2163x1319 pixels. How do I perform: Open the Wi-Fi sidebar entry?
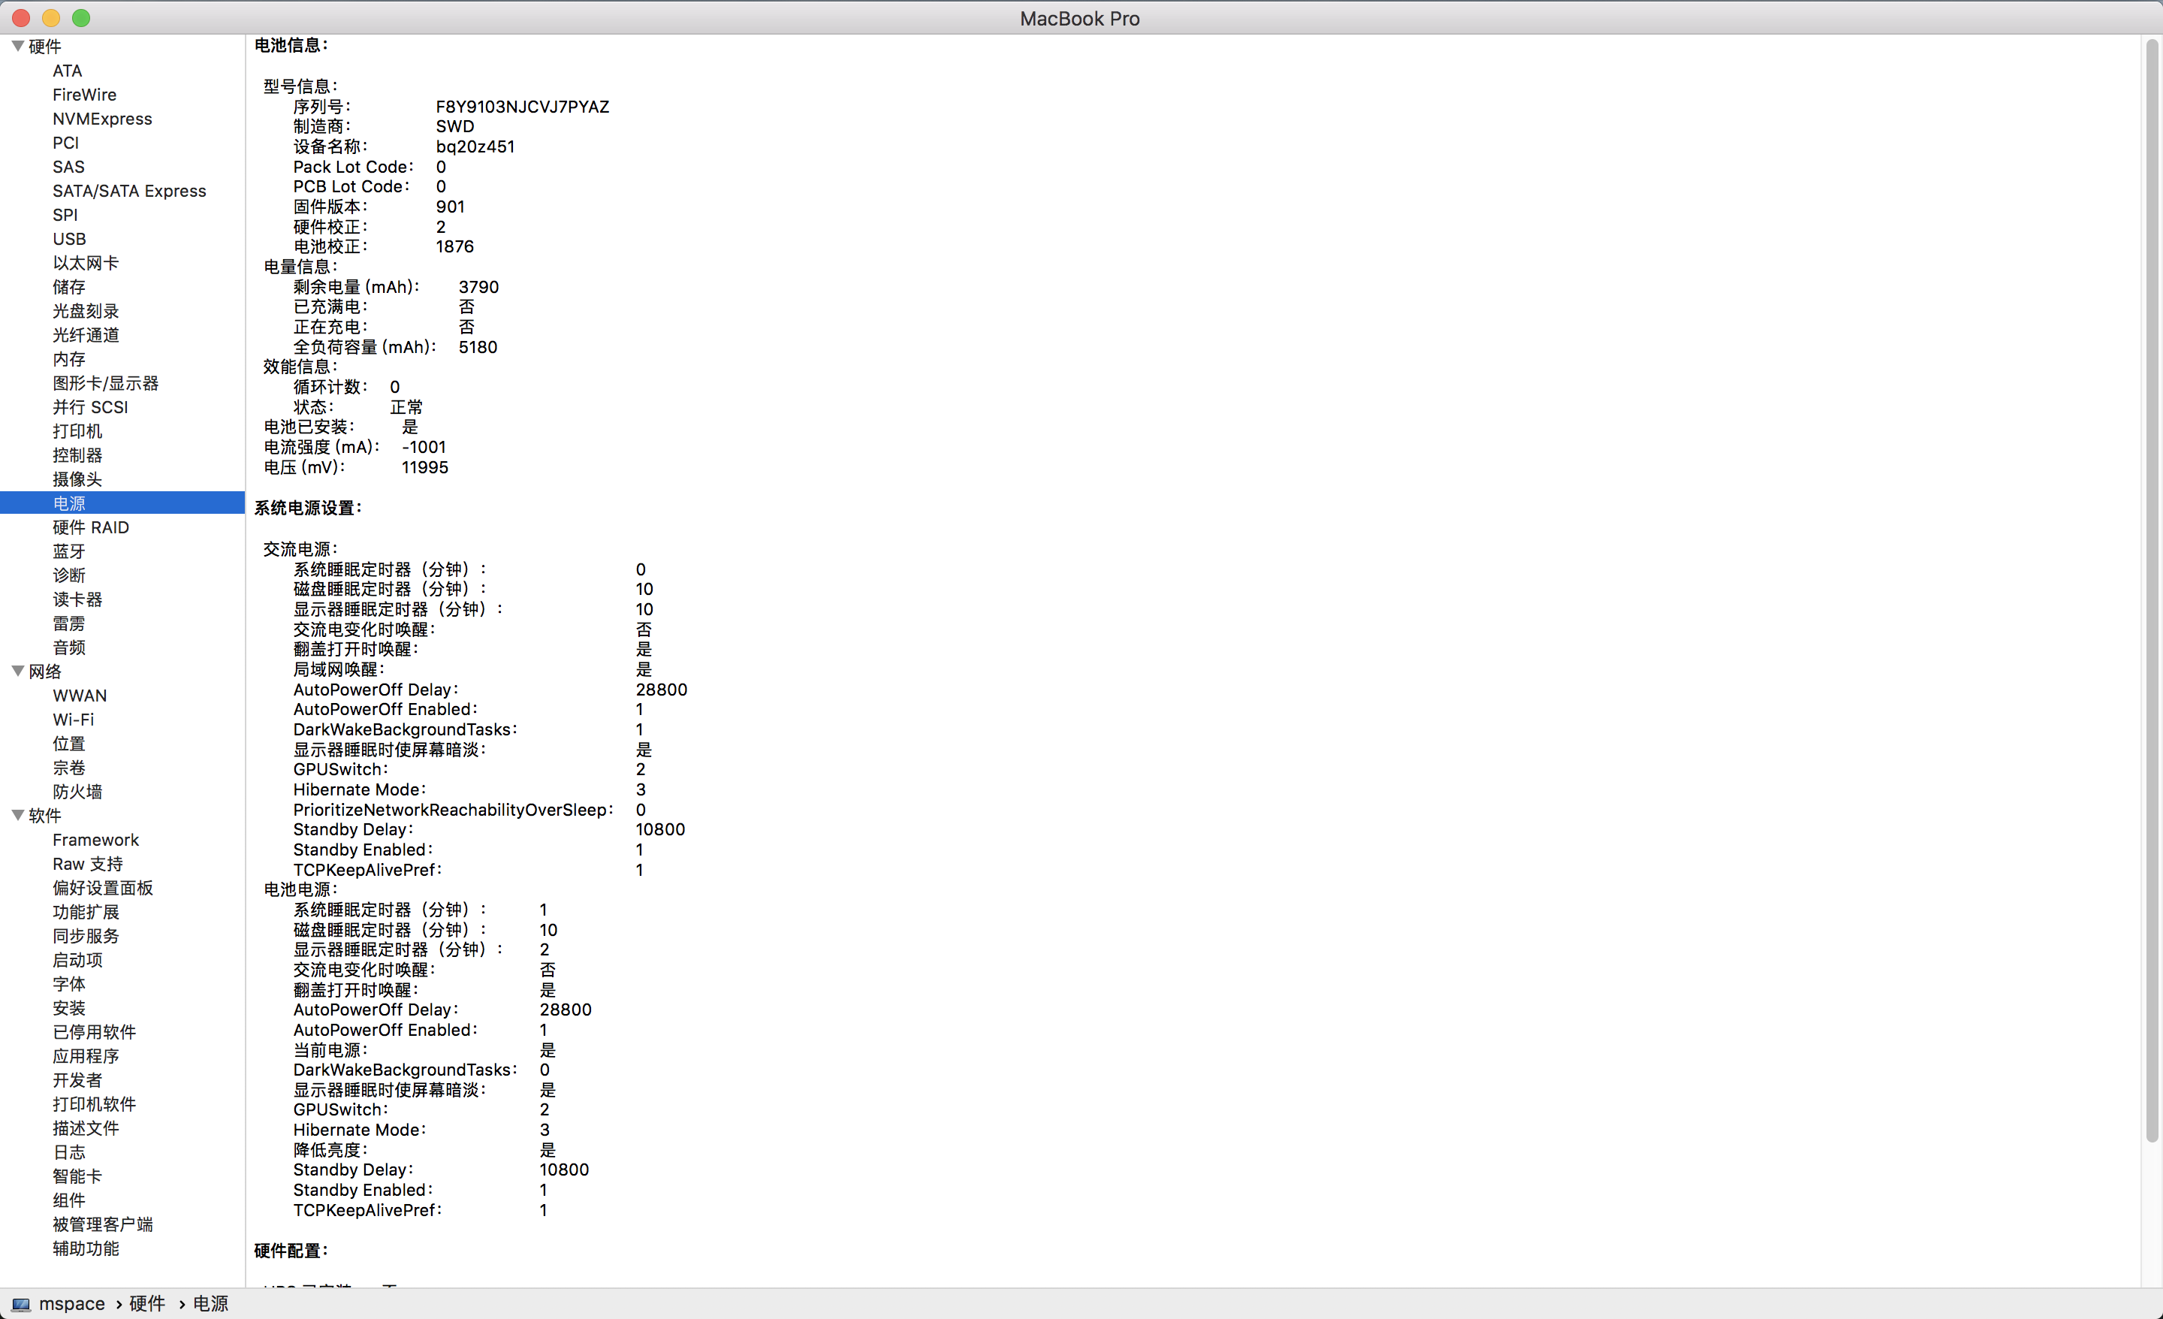(74, 719)
